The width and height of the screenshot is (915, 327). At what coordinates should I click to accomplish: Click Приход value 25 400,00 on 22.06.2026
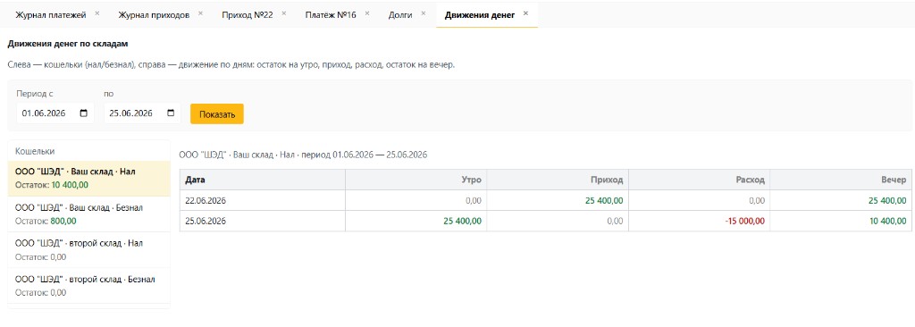click(604, 200)
